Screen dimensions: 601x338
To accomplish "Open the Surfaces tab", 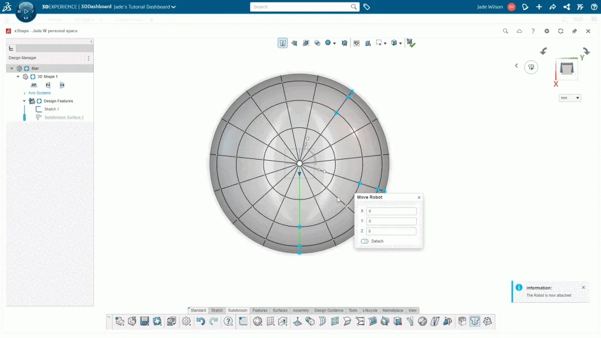I will [280, 310].
